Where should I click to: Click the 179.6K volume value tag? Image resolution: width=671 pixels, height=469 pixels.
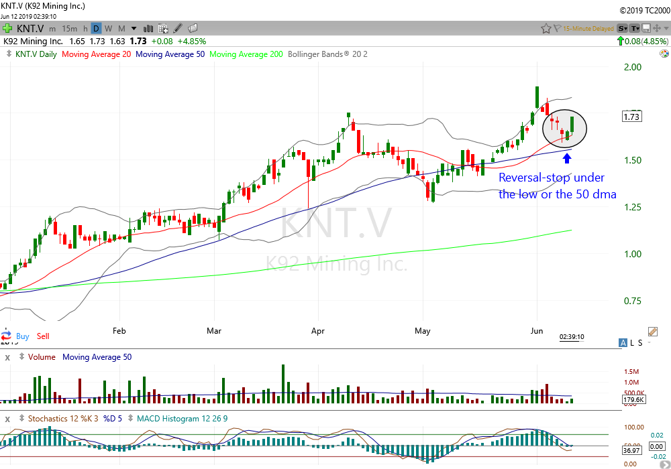pos(634,400)
